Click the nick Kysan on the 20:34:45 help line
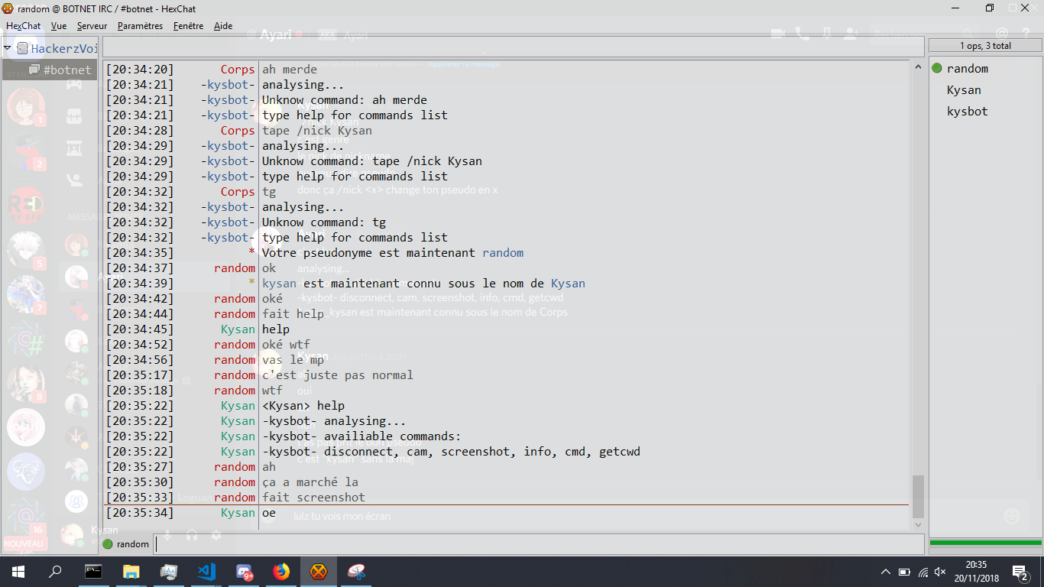1044x587 pixels. click(x=238, y=329)
